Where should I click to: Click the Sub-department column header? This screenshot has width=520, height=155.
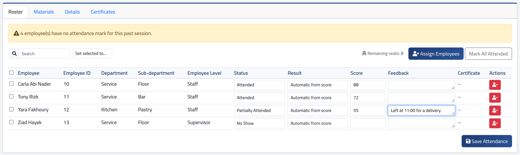pos(156,73)
